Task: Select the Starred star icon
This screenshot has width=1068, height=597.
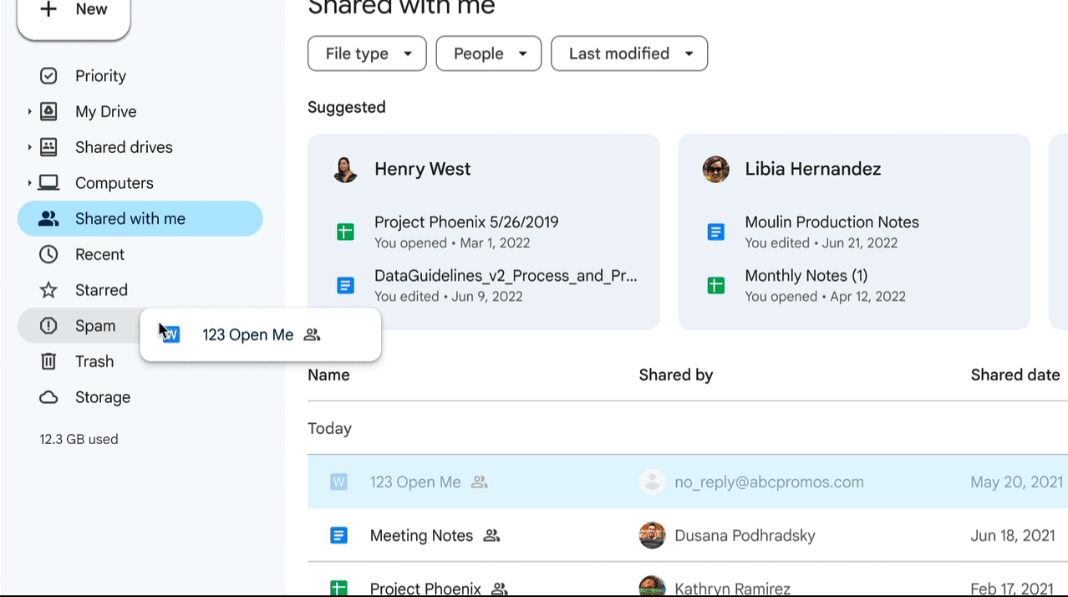Action: (49, 289)
